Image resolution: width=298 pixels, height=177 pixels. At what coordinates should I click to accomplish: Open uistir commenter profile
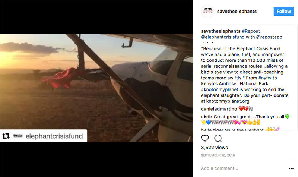click(x=206, y=116)
